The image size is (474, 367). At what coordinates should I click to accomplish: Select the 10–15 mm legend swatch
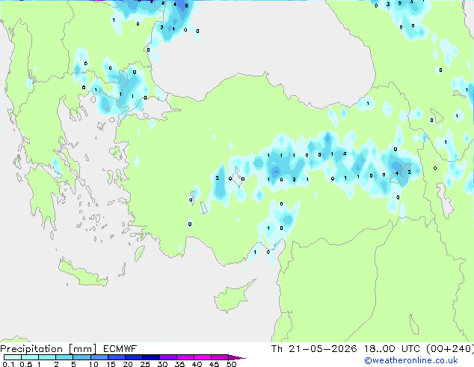[99, 357]
